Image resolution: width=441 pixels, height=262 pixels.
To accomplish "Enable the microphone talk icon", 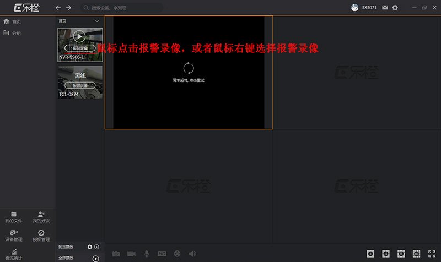I will [x=147, y=254].
